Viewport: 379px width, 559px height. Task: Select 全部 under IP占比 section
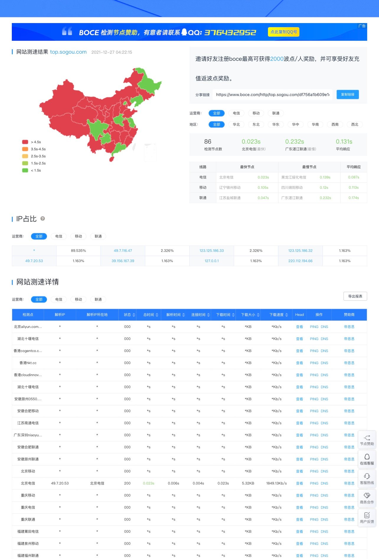[39, 236]
